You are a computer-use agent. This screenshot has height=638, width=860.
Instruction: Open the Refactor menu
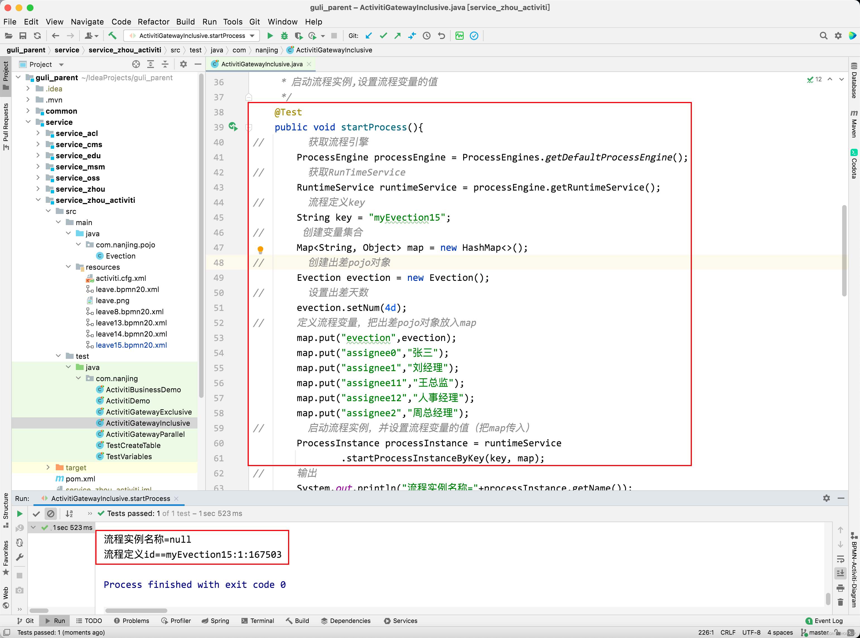153,22
